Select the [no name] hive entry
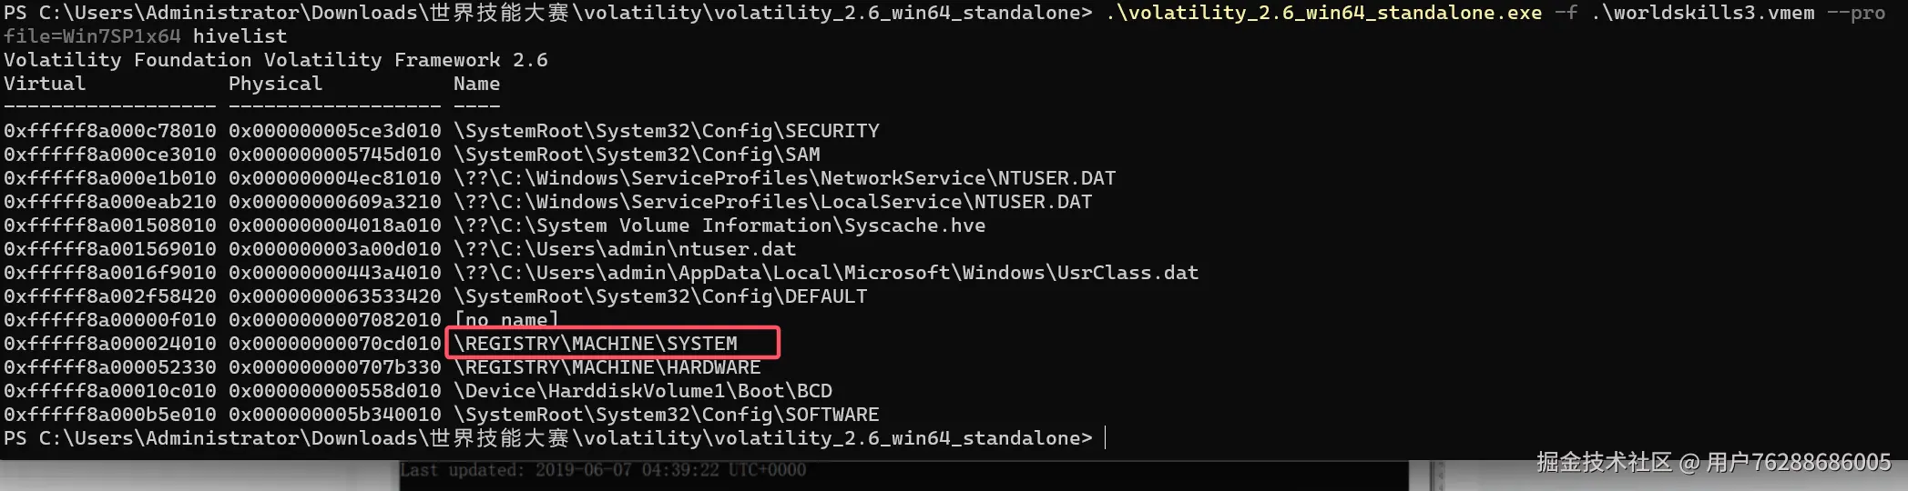1908x491 pixels. click(506, 320)
